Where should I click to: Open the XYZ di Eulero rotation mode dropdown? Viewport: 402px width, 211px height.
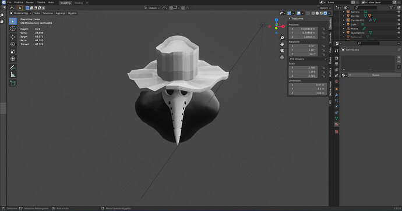tap(308, 59)
